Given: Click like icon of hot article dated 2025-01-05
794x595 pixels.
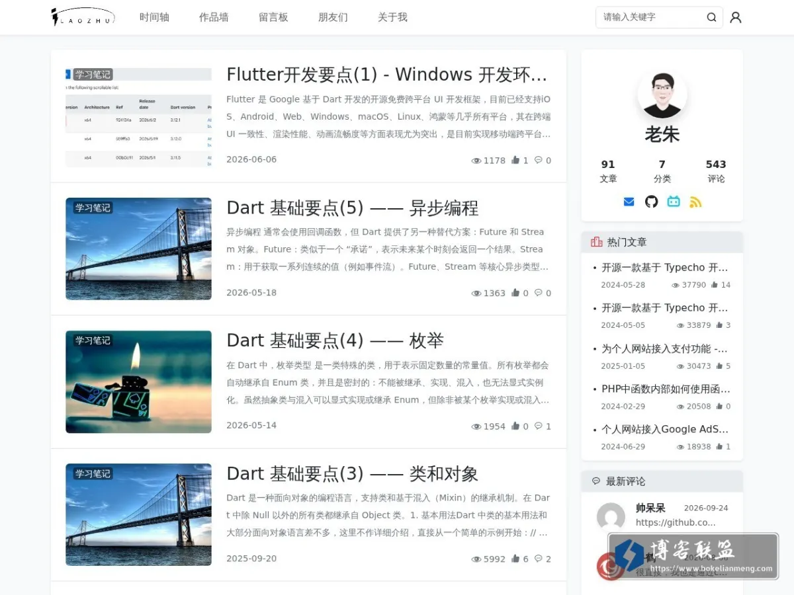Looking at the screenshot, I should pyautogui.click(x=719, y=366).
